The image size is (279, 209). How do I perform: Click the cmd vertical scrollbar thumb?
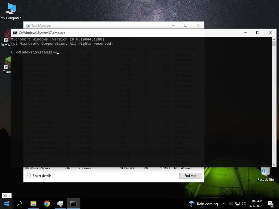[x=274, y=44]
